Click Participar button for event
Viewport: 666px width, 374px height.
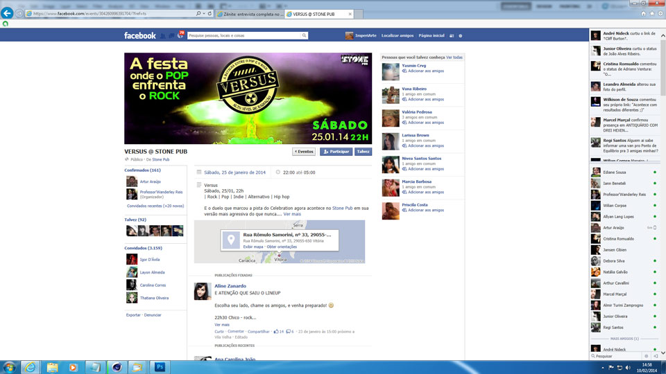pyautogui.click(x=336, y=152)
